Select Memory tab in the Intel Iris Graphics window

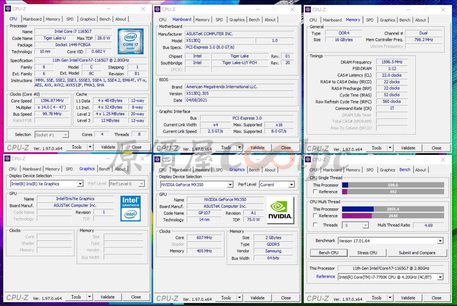coord(52,169)
